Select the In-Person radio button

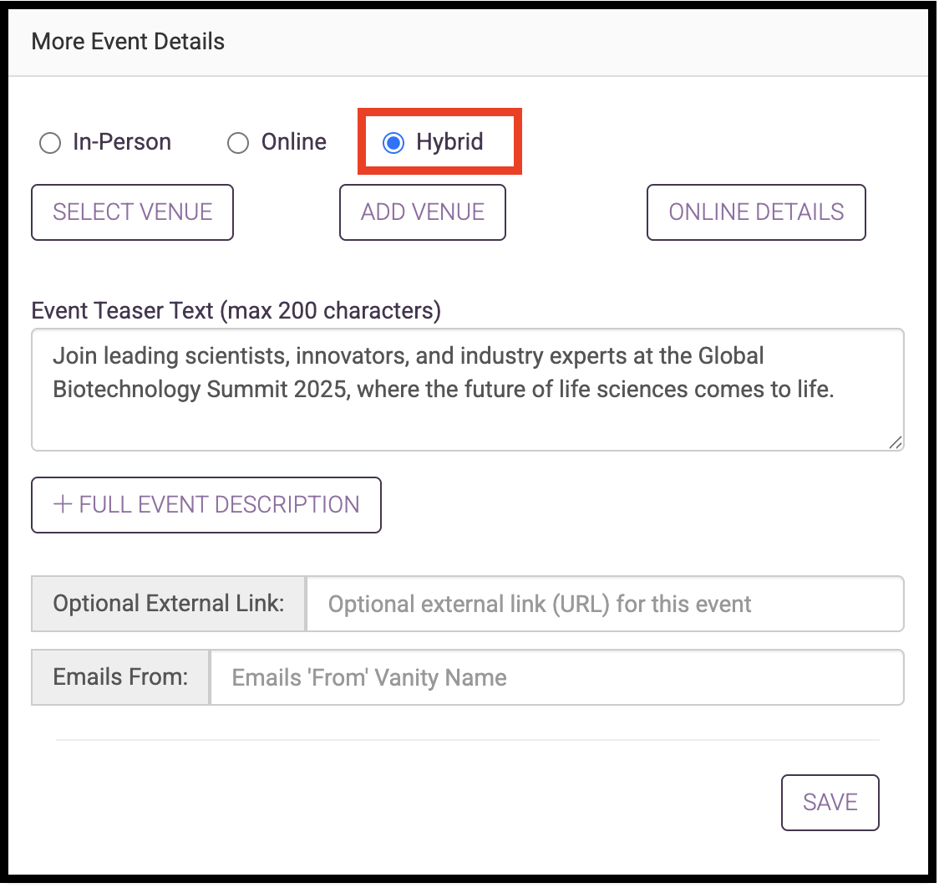coord(50,143)
